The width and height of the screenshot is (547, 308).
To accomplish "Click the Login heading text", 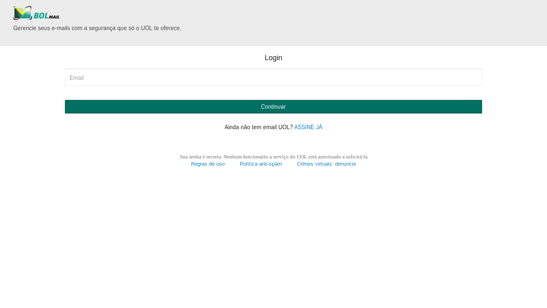I will point(273,58).
